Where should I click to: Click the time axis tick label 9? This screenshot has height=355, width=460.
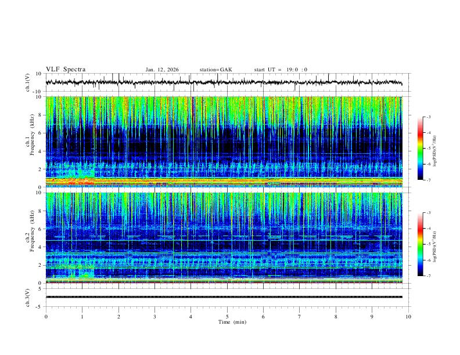[372, 317]
